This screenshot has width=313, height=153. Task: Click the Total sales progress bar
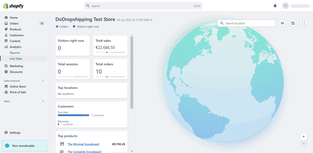(110, 52)
